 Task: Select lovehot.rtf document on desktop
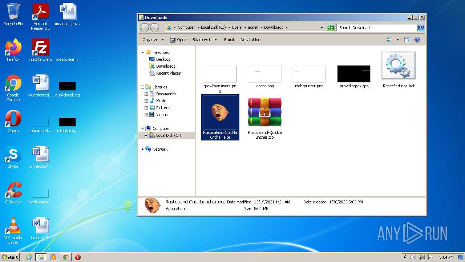tap(40, 229)
